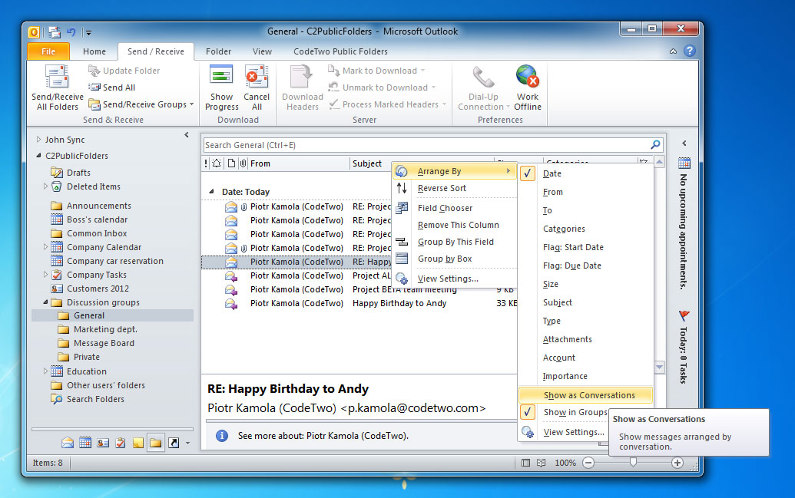
Task: Switch to the Home tab
Action: (x=94, y=51)
